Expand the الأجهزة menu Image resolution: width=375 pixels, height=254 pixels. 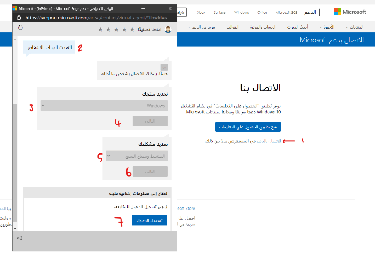point(327,27)
